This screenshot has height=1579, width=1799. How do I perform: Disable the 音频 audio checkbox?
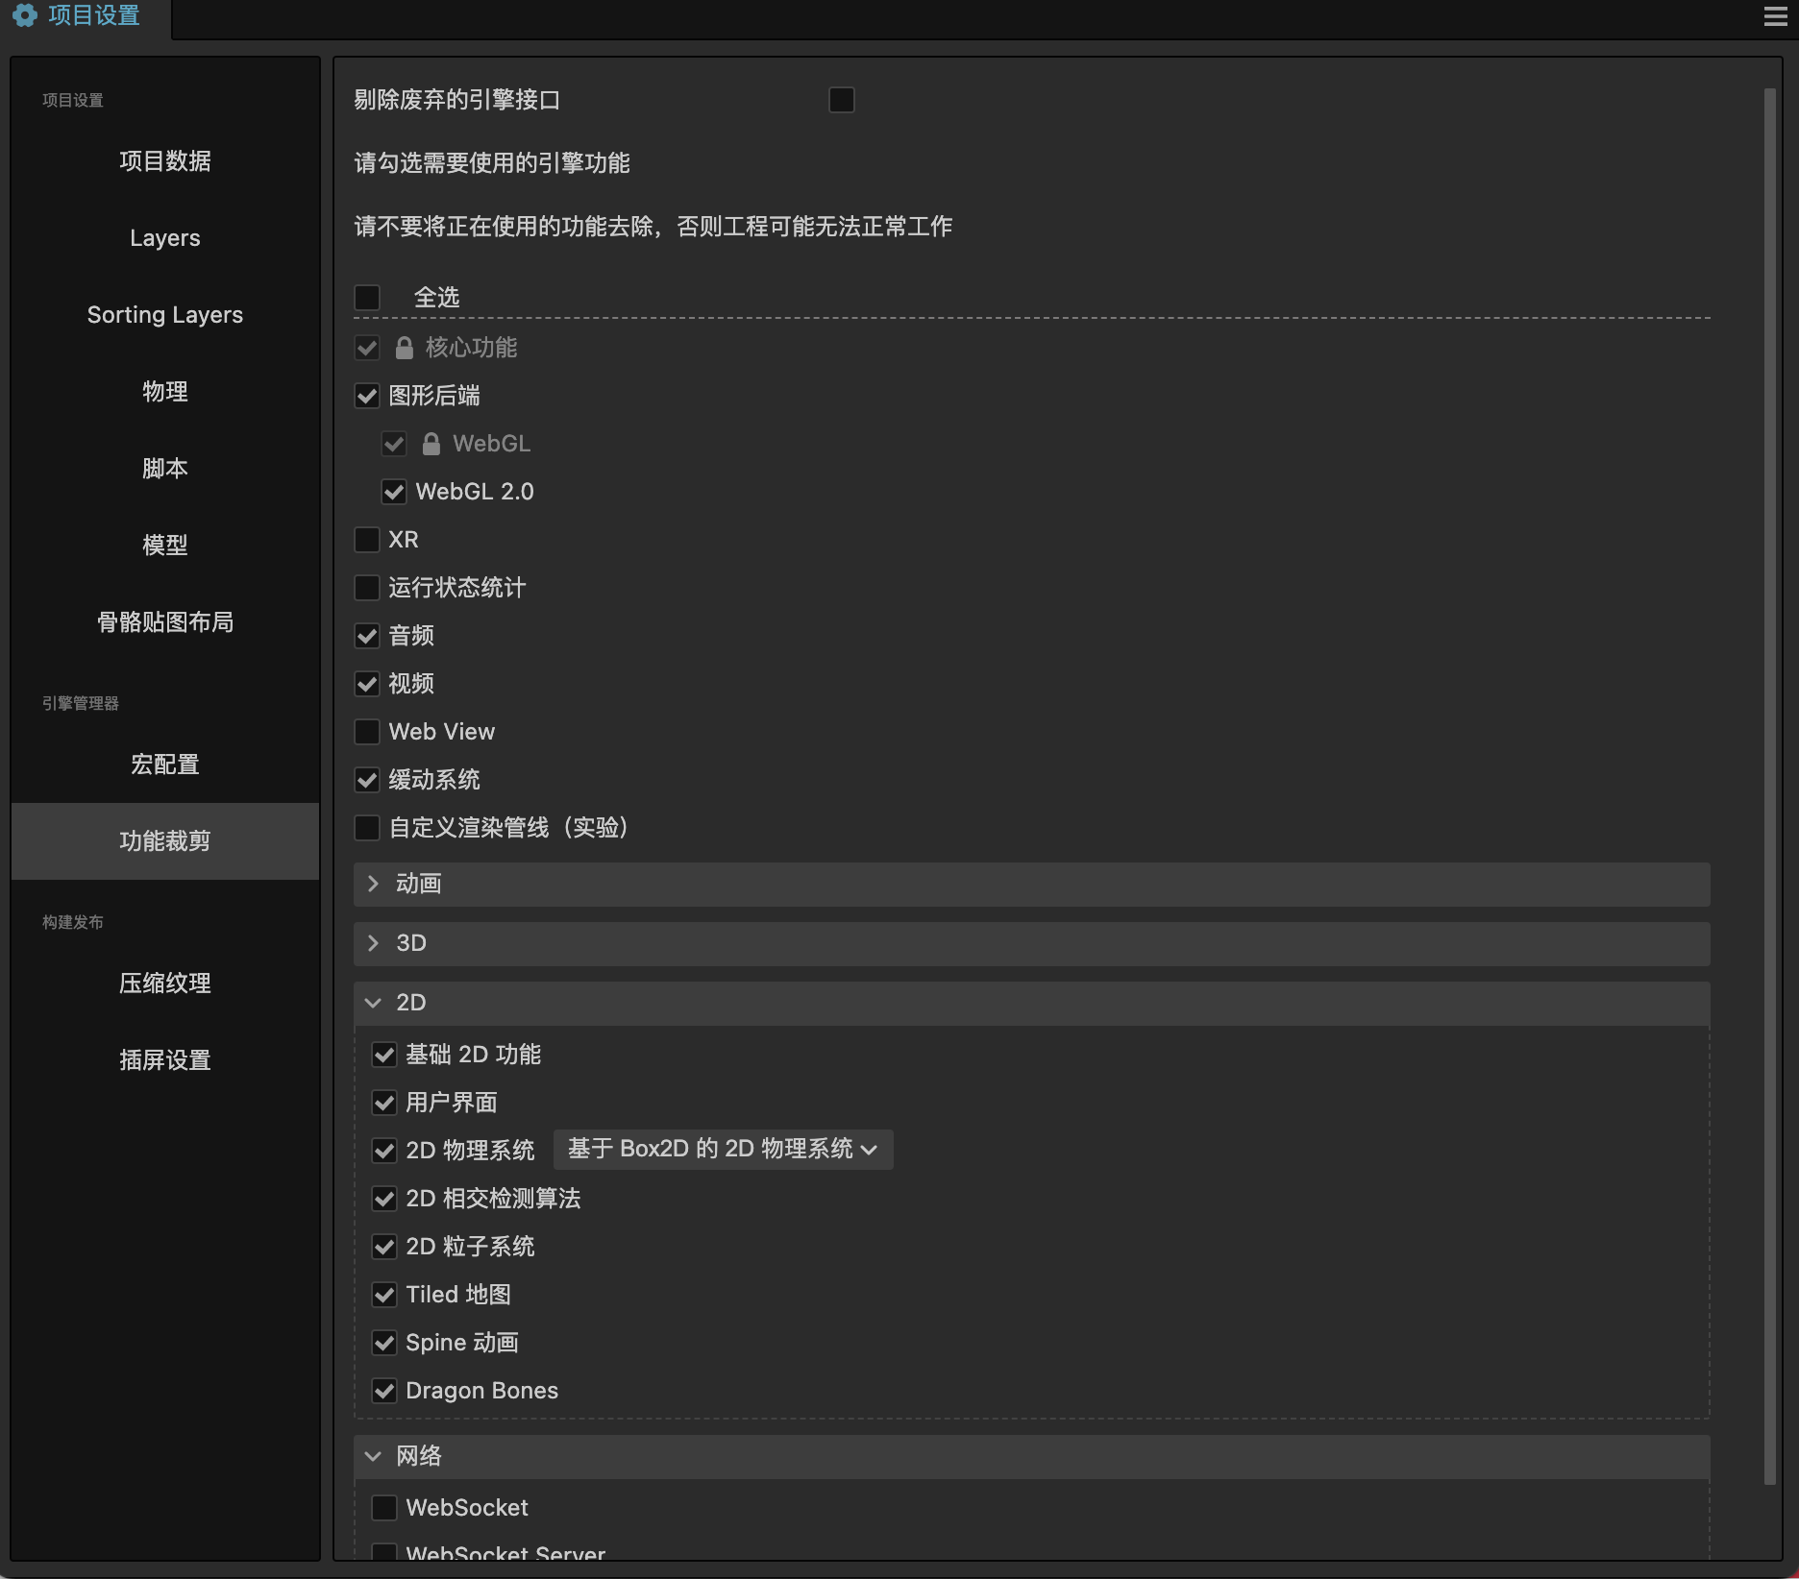point(367,636)
